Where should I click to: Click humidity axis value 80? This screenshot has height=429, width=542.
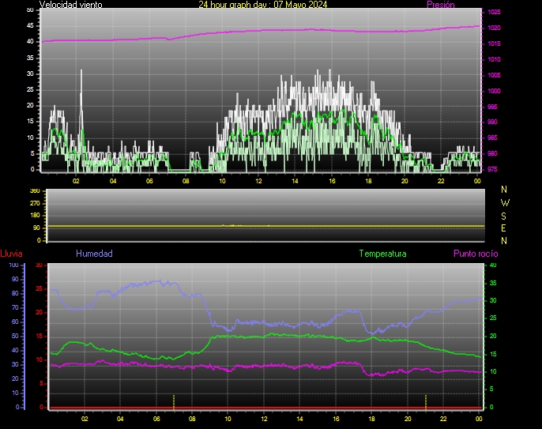point(15,293)
